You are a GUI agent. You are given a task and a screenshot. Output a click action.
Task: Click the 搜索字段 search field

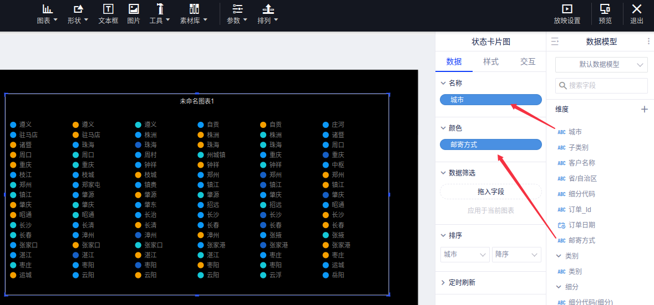point(606,86)
